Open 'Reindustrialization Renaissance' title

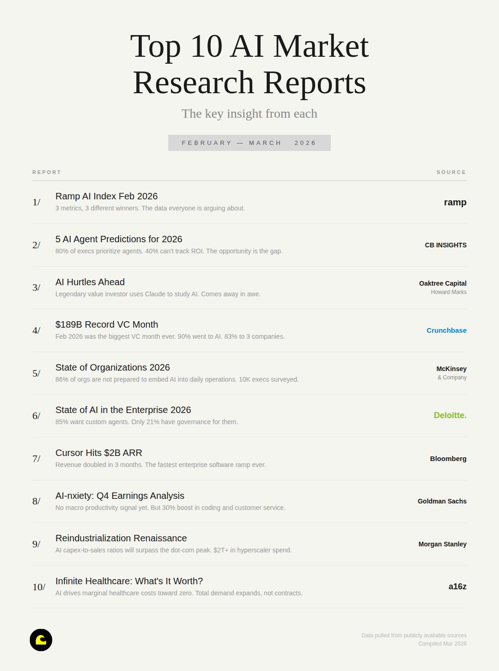[121, 538]
